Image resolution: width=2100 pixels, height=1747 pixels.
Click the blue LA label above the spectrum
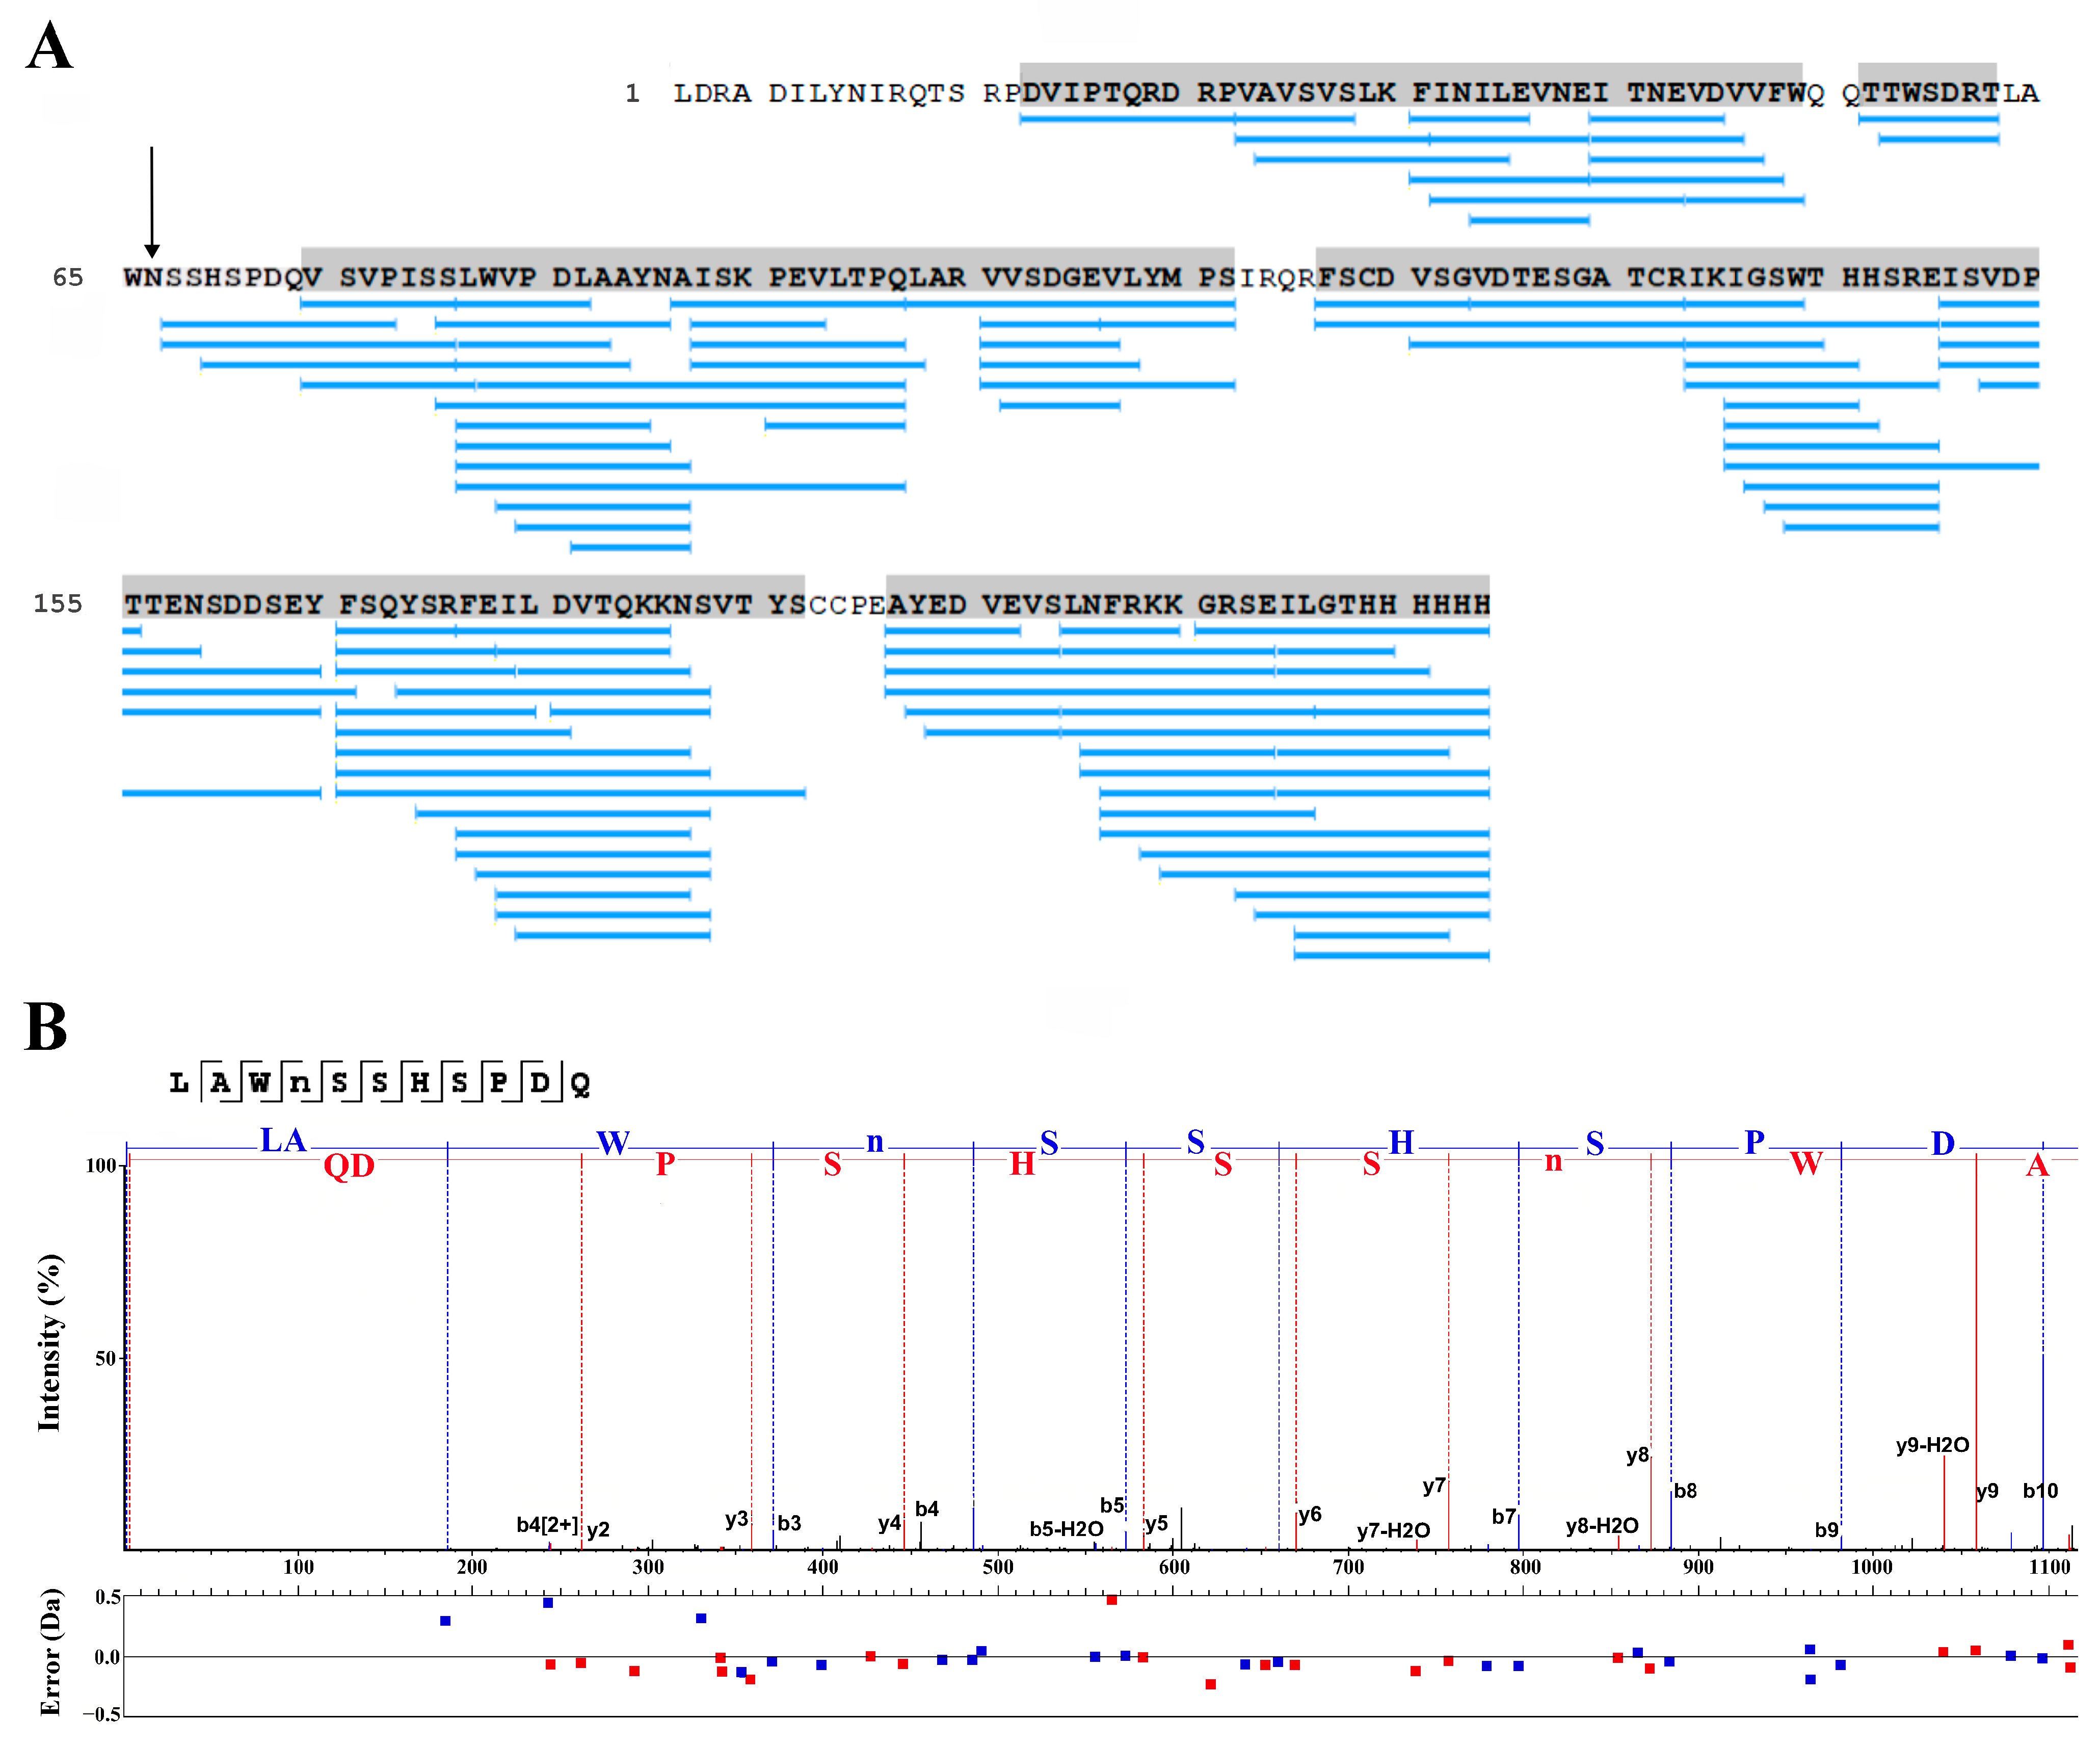pos(283,1140)
